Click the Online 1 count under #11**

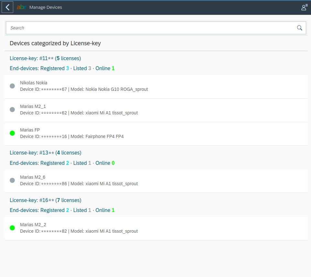click(x=105, y=69)
